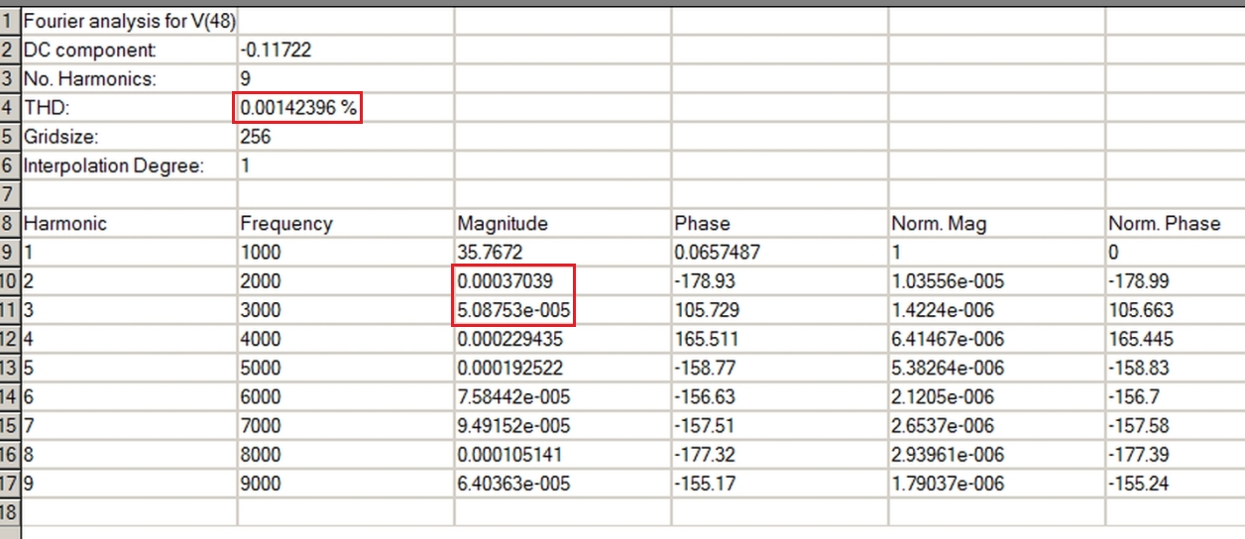This screenshot has width=1245, height=539.
Task: Click the DC component value -0.11722
Action: (345, 50)
